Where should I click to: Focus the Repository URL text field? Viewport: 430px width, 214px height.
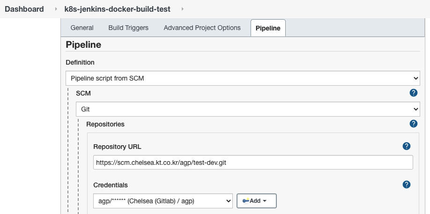[253, 162]
